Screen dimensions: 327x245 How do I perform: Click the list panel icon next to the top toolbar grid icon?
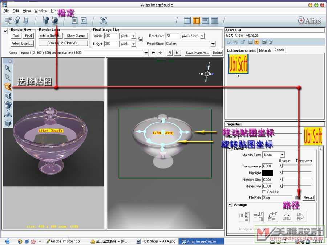(84, 20)
